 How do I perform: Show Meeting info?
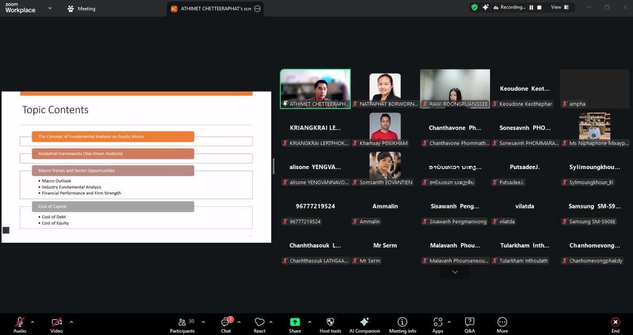(402, 322)
